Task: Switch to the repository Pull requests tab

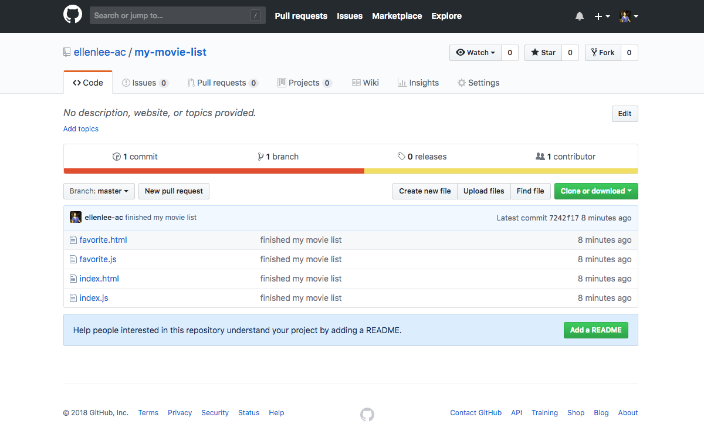Action: pos(222,83)
